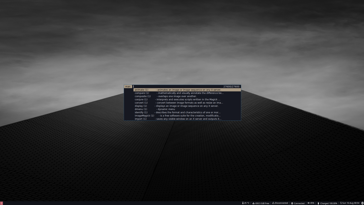Select the identify (1) entry
Image resolution: width=364 pixels, height=205 pixels.
187,112
